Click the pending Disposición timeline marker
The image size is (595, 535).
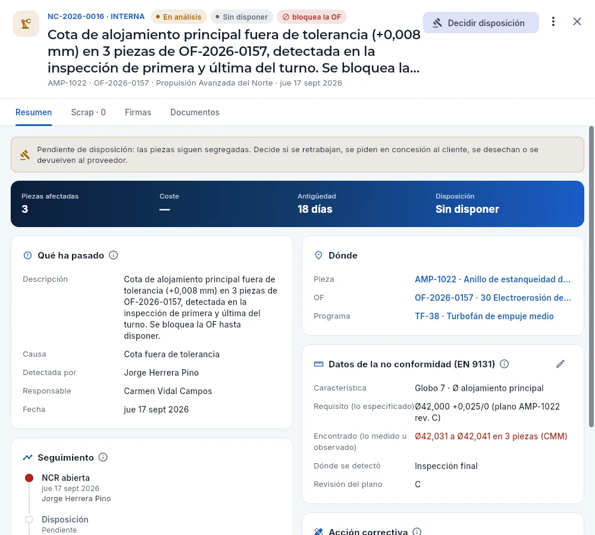click(29, 520)
